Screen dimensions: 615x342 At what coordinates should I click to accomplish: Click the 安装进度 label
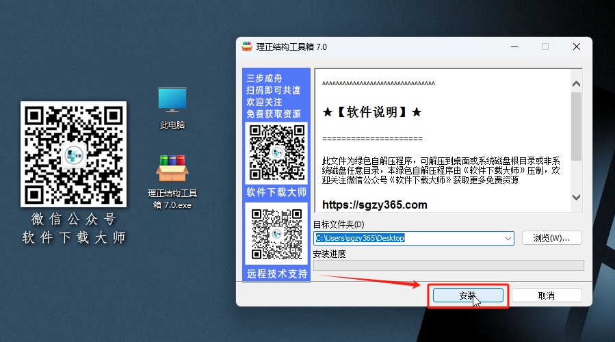coord(330,254)
